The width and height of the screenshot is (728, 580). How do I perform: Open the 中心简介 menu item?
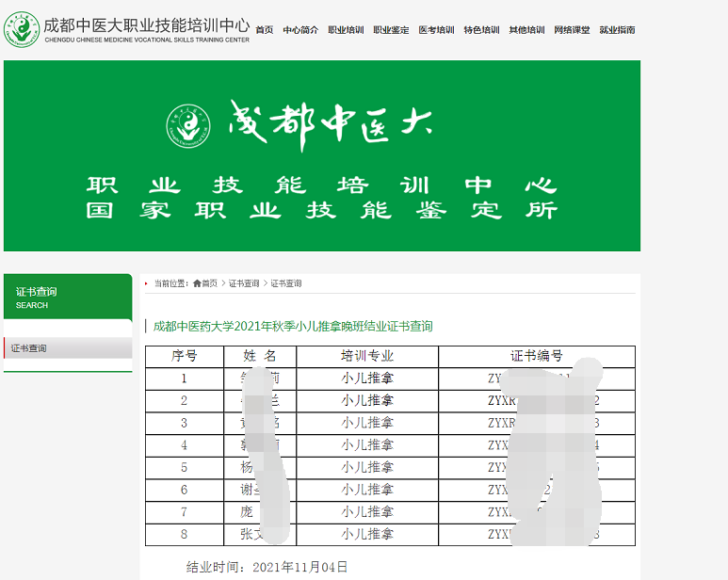[300, 30]
